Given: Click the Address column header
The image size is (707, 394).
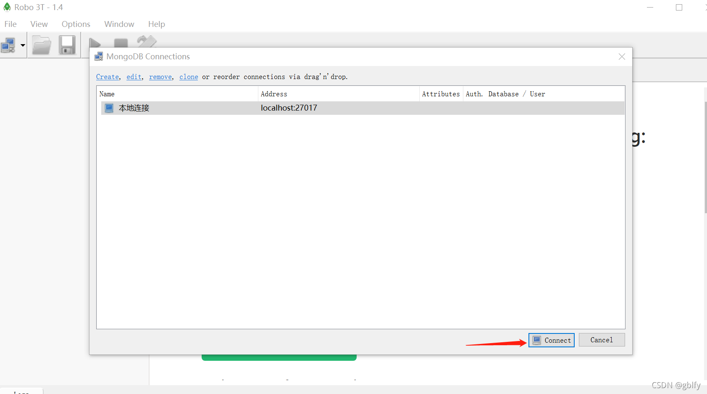Looking at the screenshot, I should (x=339, y=94).
